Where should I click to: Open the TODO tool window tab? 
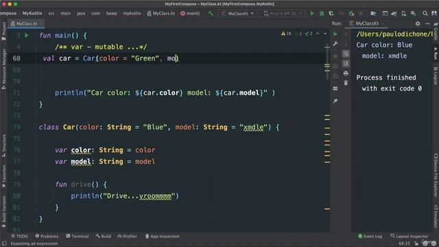[19, 236]
